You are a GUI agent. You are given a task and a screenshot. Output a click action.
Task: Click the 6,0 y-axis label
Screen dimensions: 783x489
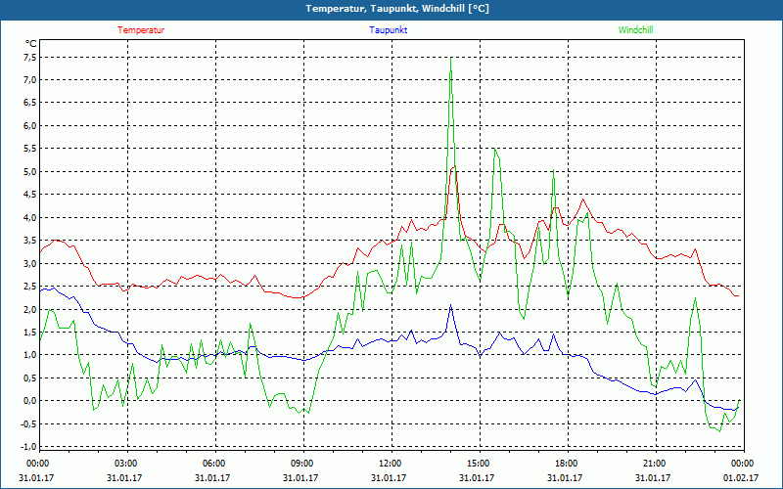pyautogui.click(x=30, y=126)
